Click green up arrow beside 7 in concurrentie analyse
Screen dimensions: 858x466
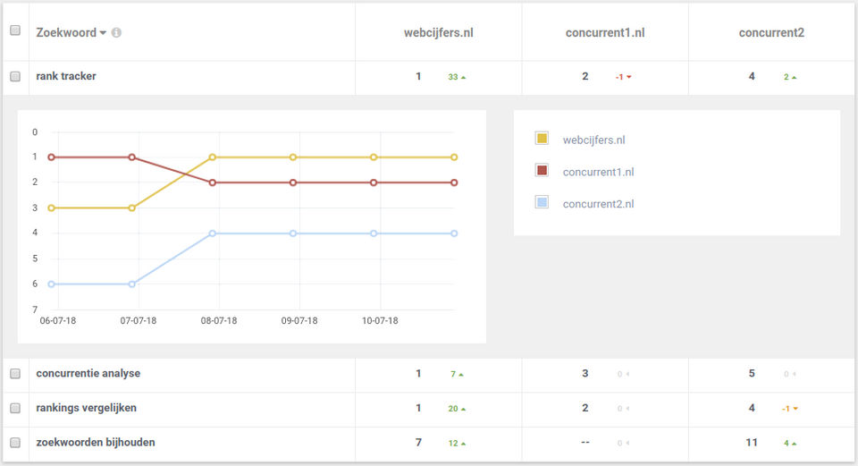click(x=461, y=375)
